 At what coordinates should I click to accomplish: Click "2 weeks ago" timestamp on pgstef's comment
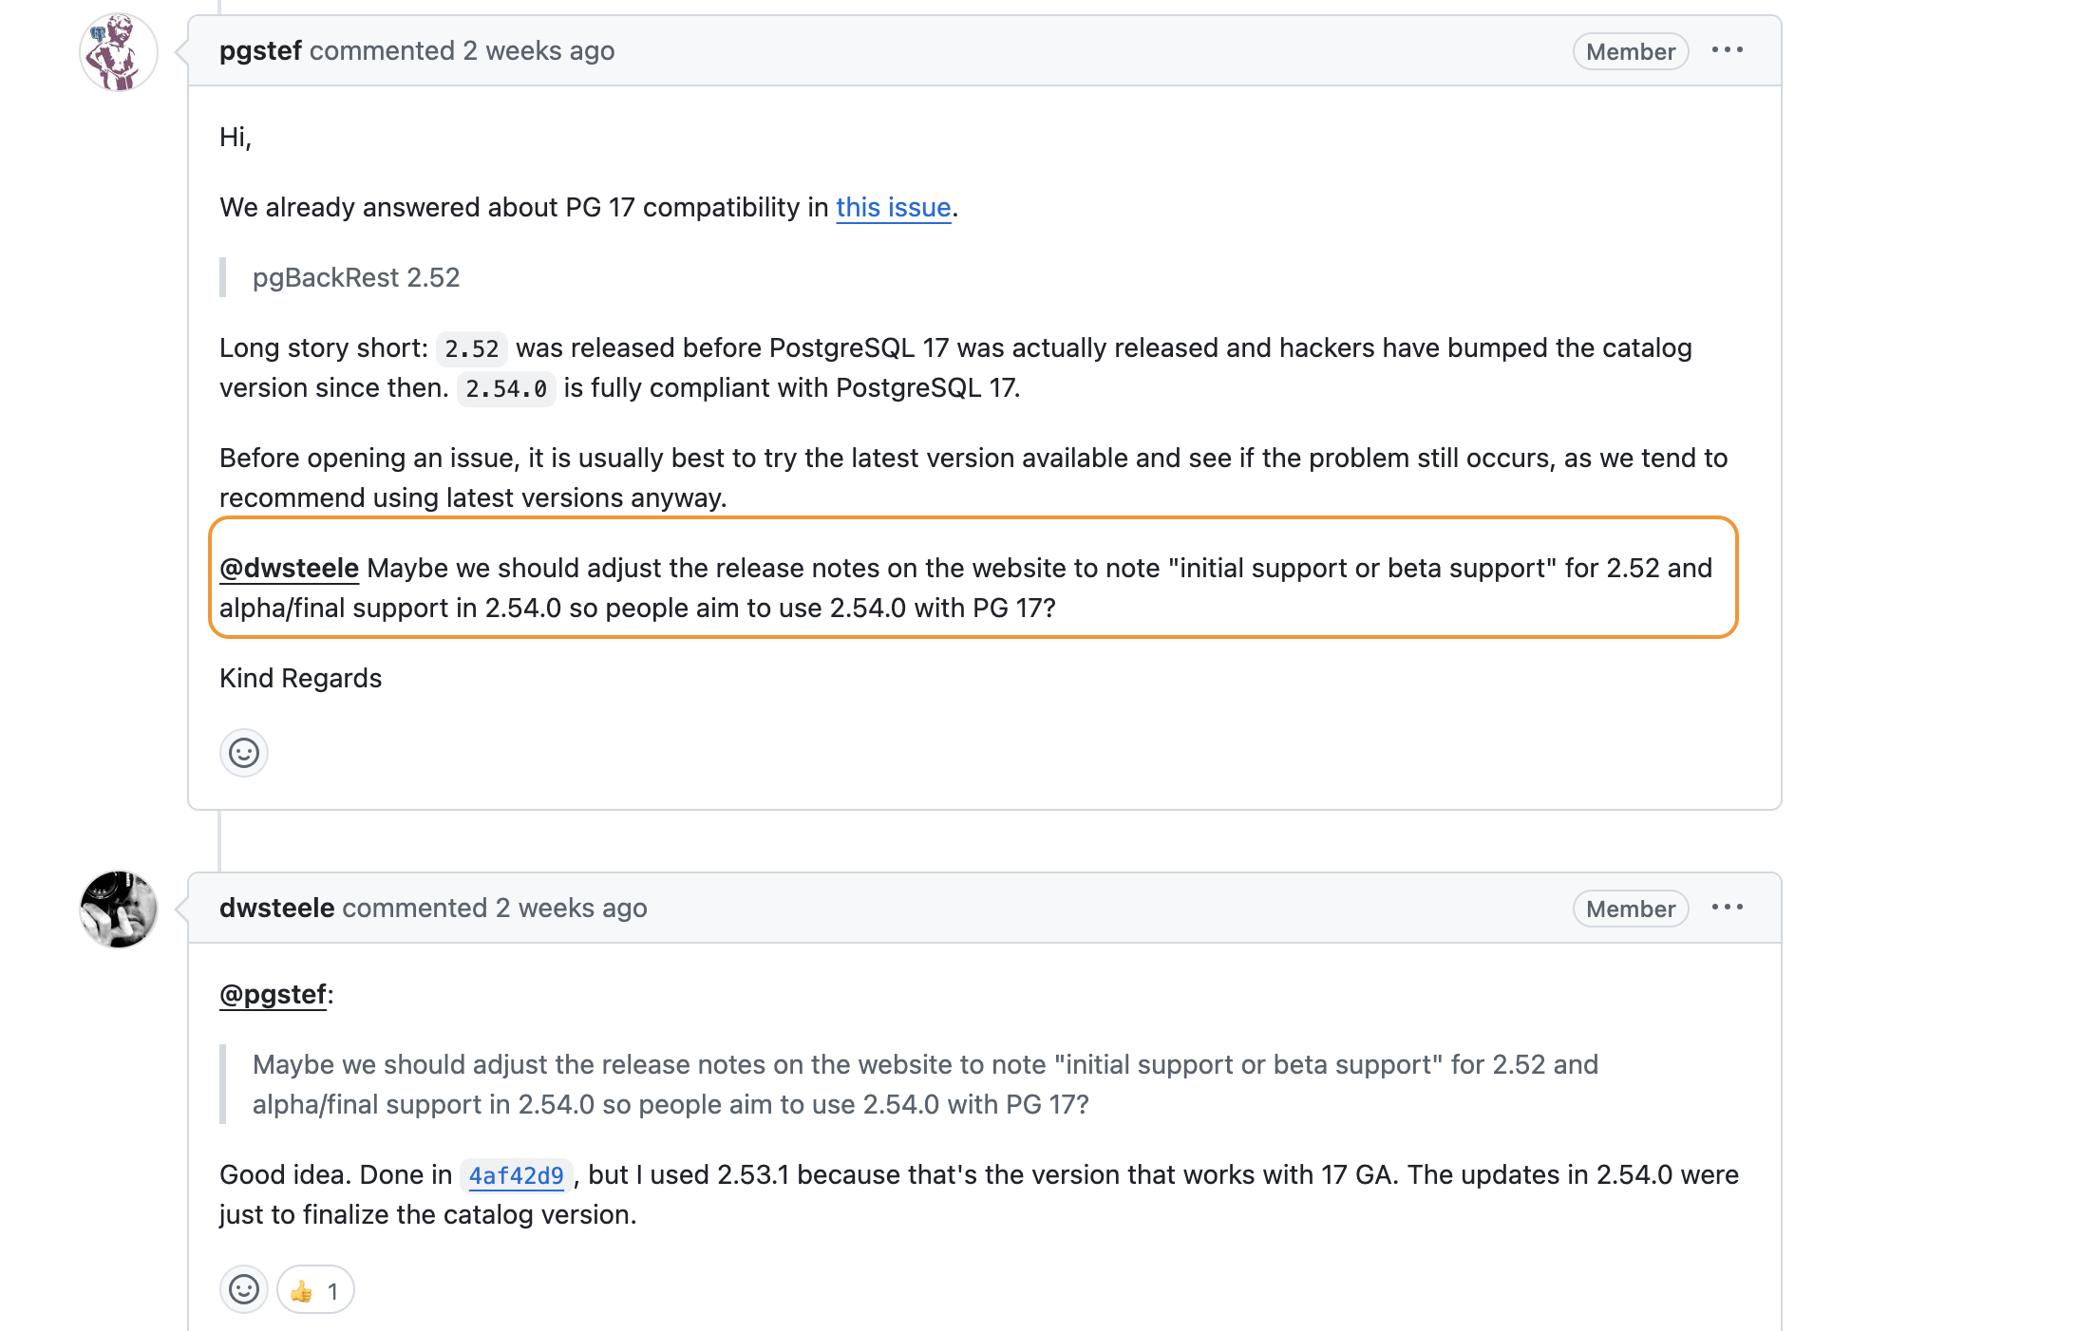coord(538,51)
